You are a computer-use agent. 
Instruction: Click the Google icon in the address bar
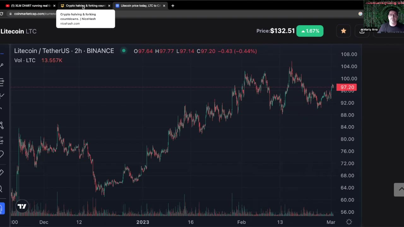tap(360, 14)
